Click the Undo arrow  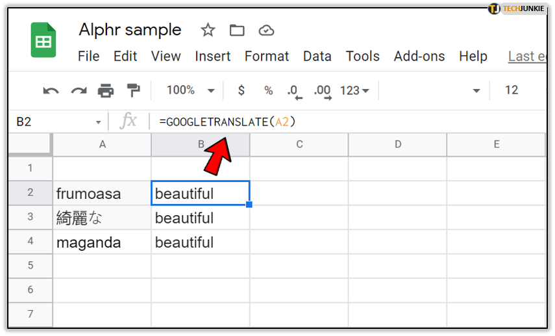51,90
